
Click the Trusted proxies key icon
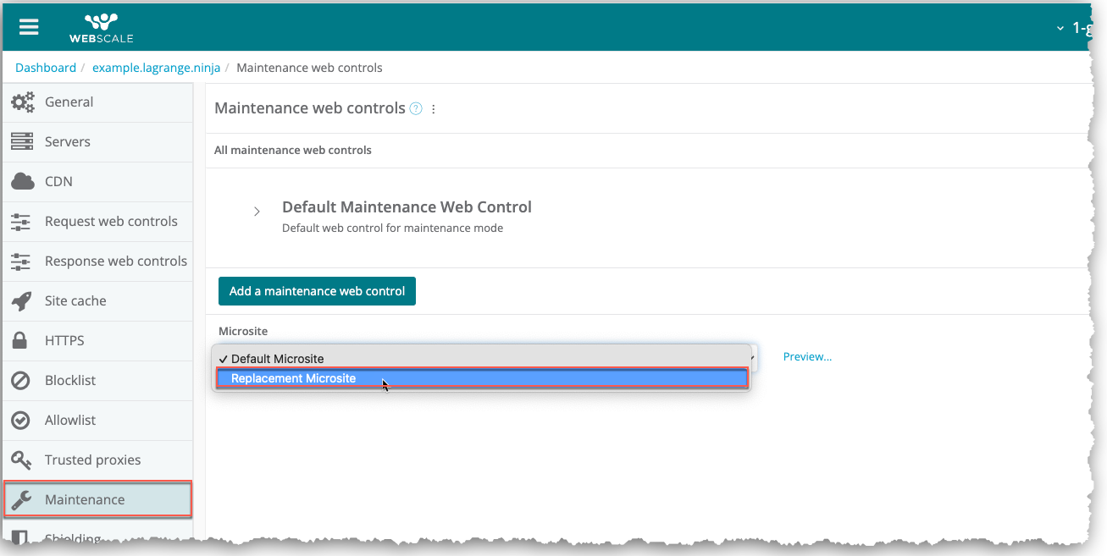[x=22, y=460]
